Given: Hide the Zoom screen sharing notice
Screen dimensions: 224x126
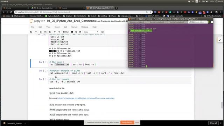Looking at the screenshot, I should click(137, 122).
